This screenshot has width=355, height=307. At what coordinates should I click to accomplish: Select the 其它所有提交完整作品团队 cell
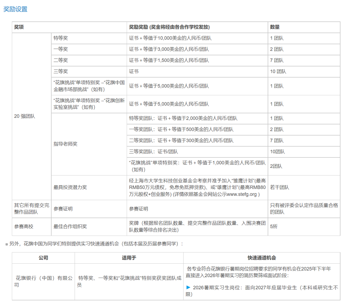(x=32, y=209)
